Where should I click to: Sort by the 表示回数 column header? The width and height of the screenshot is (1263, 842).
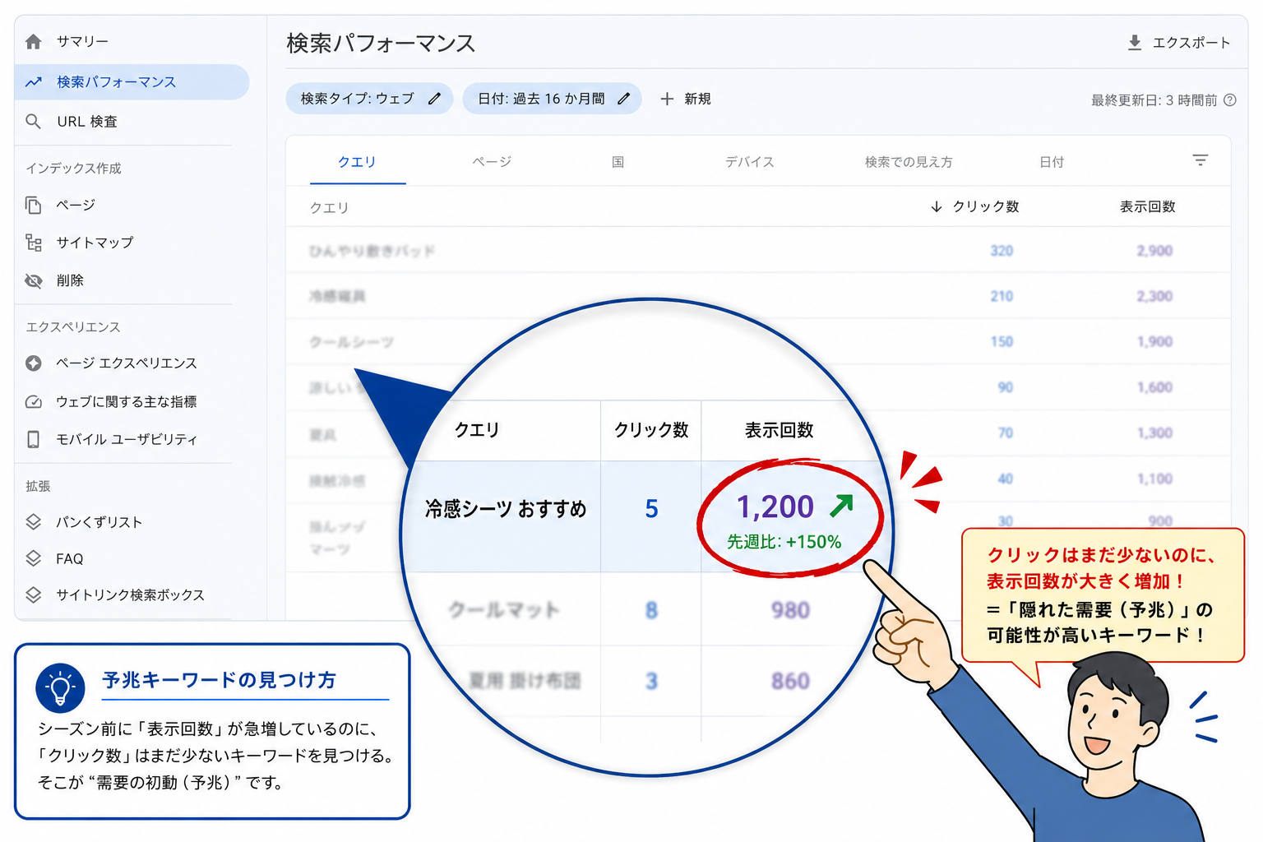point(1147,206)
